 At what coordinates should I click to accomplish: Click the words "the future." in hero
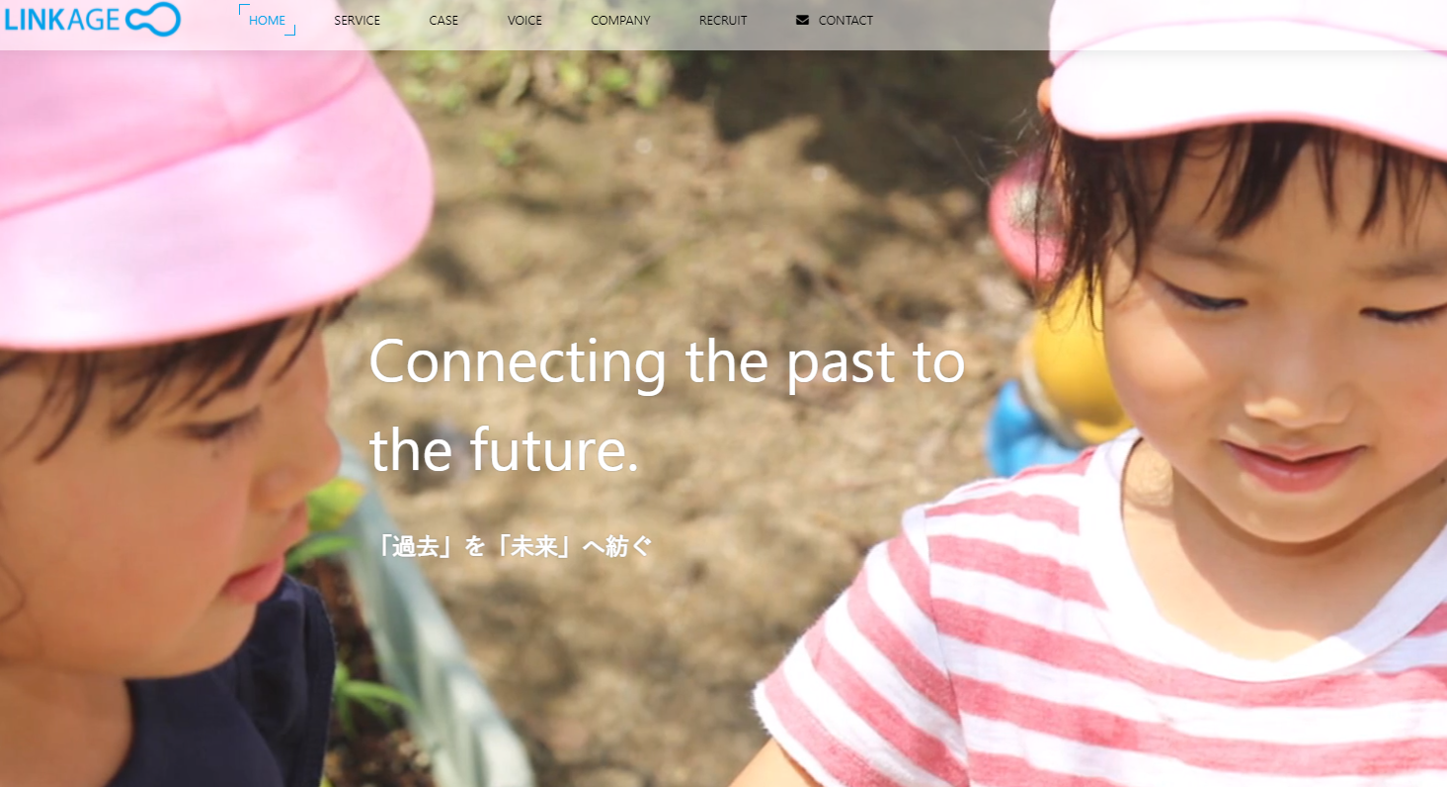pyautogui.click(x=504, y=449)
